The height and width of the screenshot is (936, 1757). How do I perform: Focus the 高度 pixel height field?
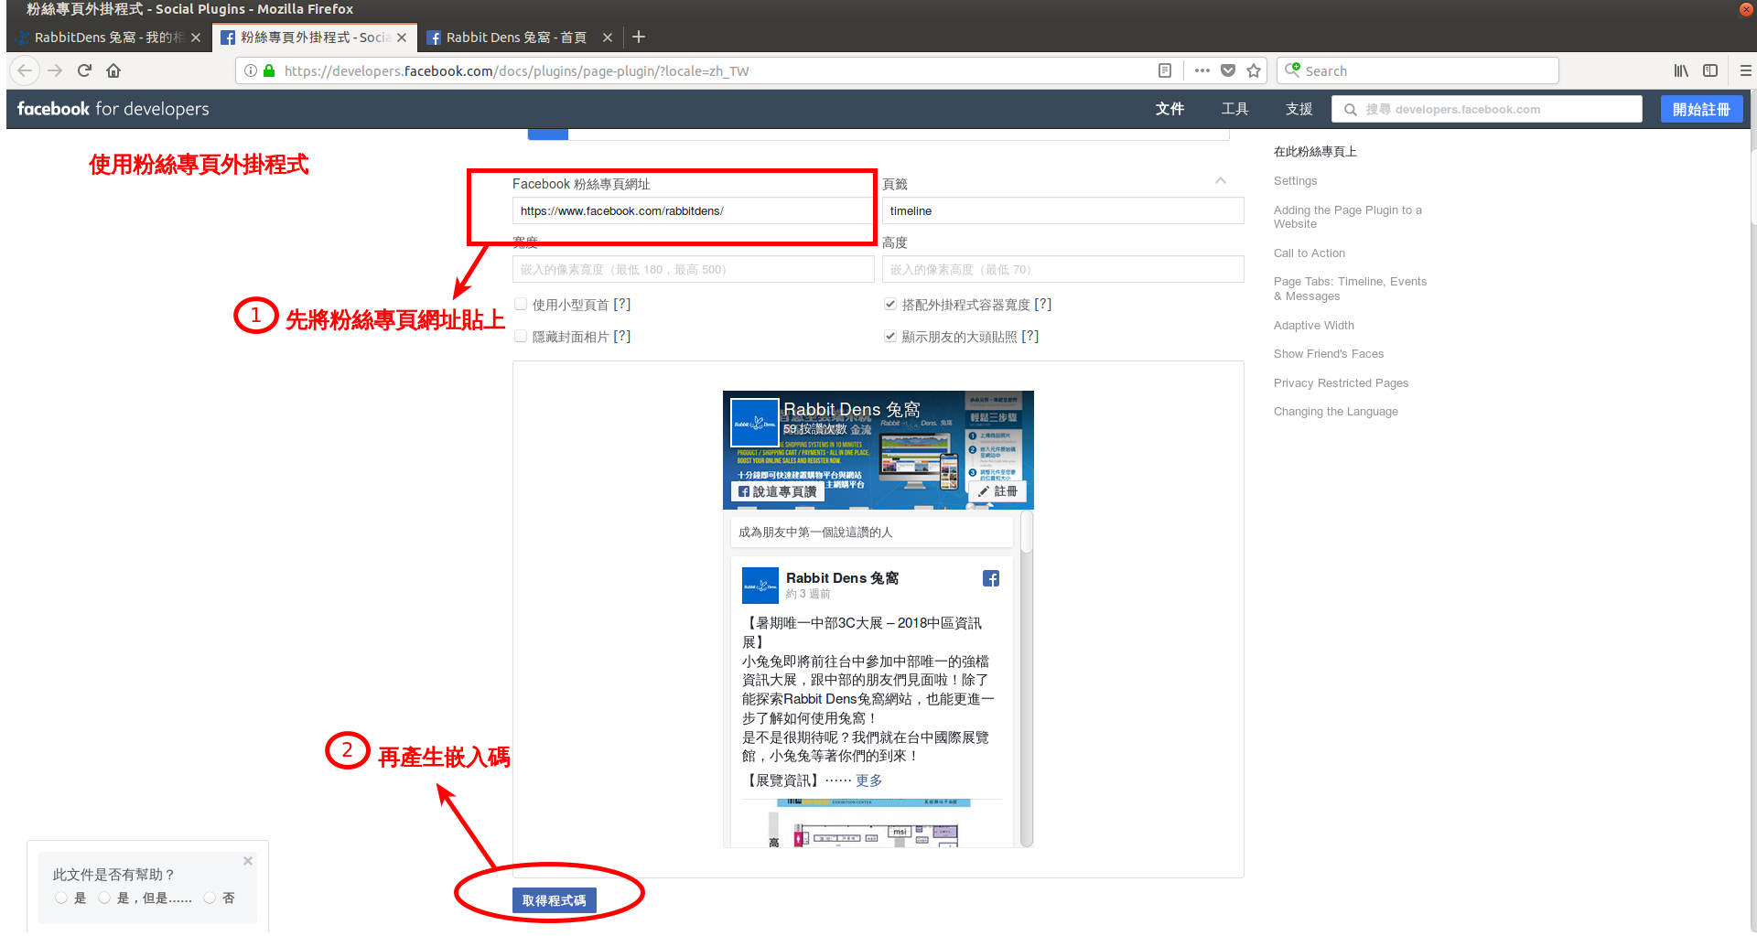tap(1062, 269)
